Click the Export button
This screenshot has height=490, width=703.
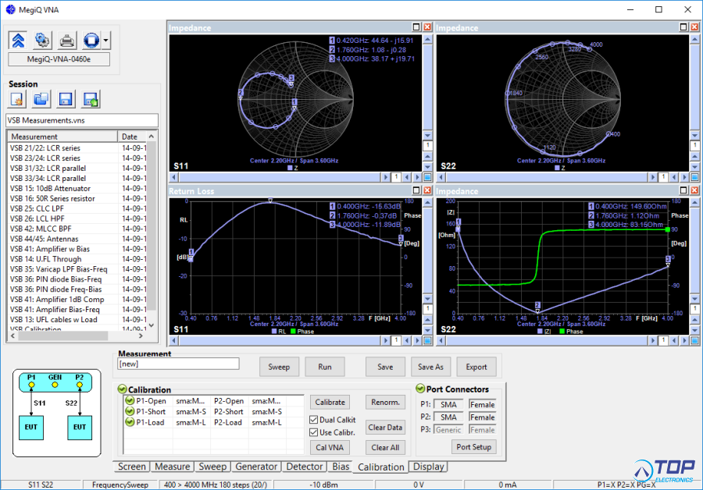click(x=476, y=367)
